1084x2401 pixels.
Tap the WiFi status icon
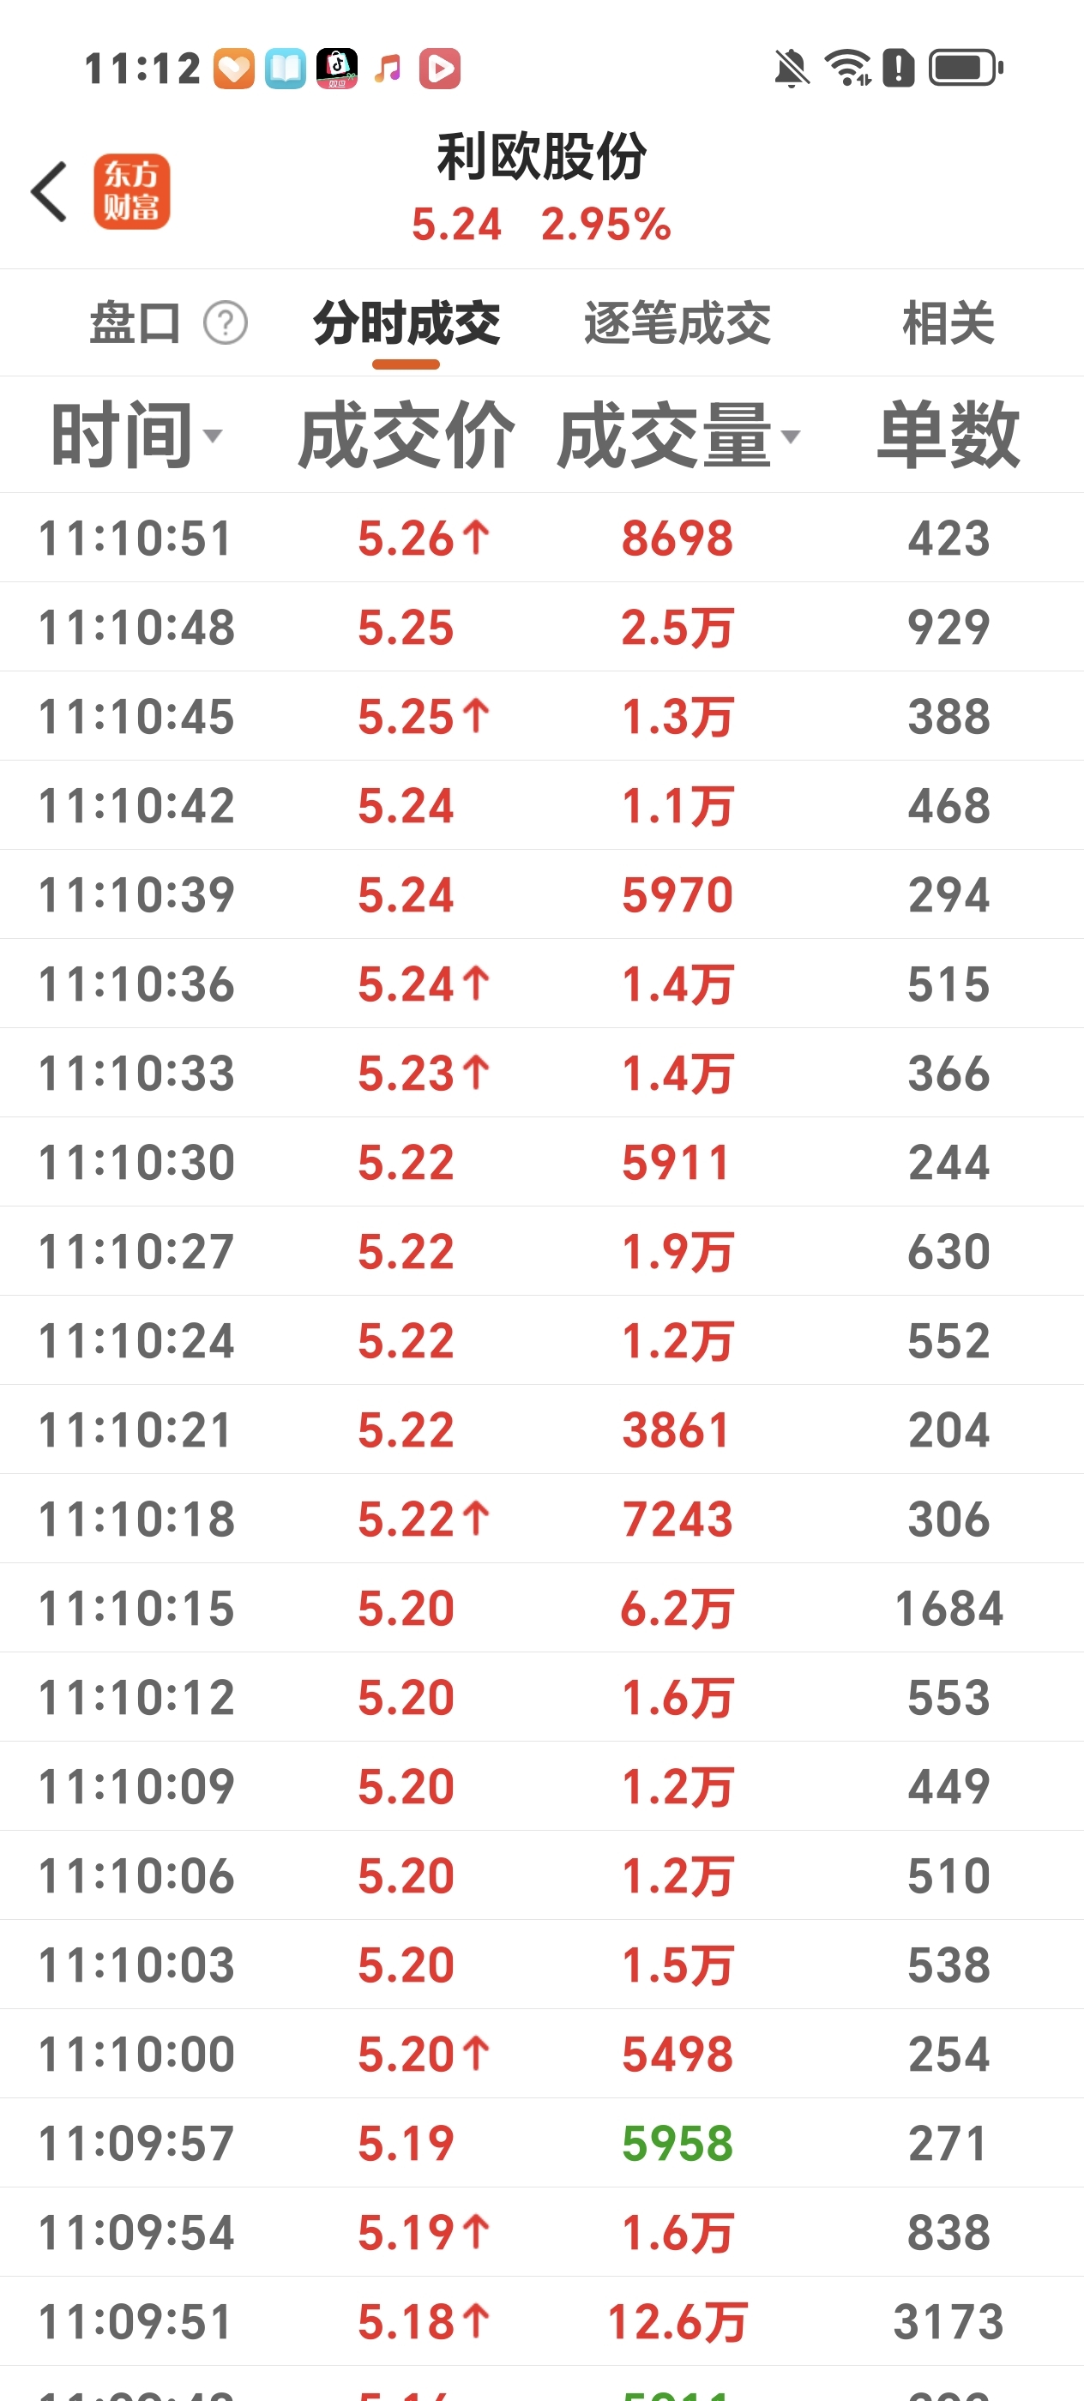[x=847, y=68]
